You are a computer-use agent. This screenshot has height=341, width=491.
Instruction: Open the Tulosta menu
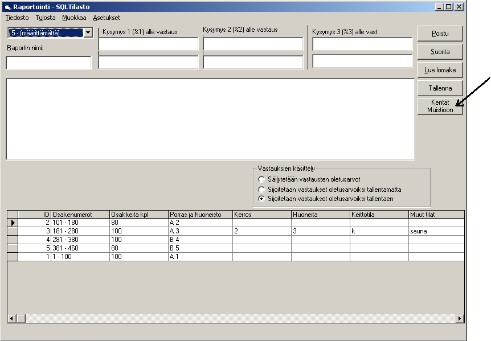46,18
